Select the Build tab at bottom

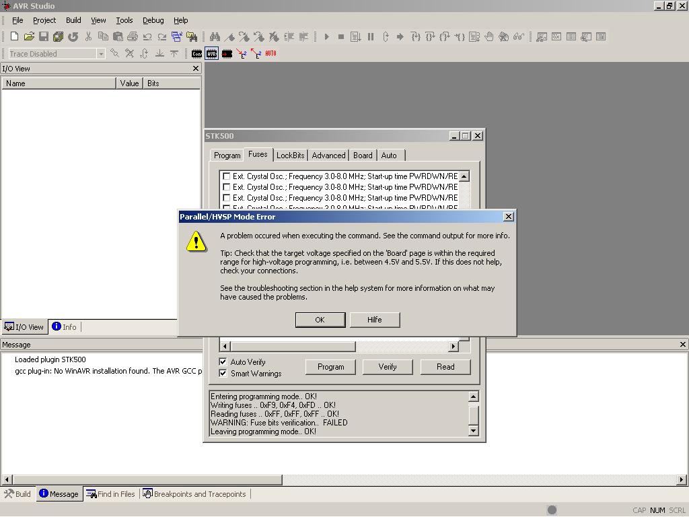(17, 493)
